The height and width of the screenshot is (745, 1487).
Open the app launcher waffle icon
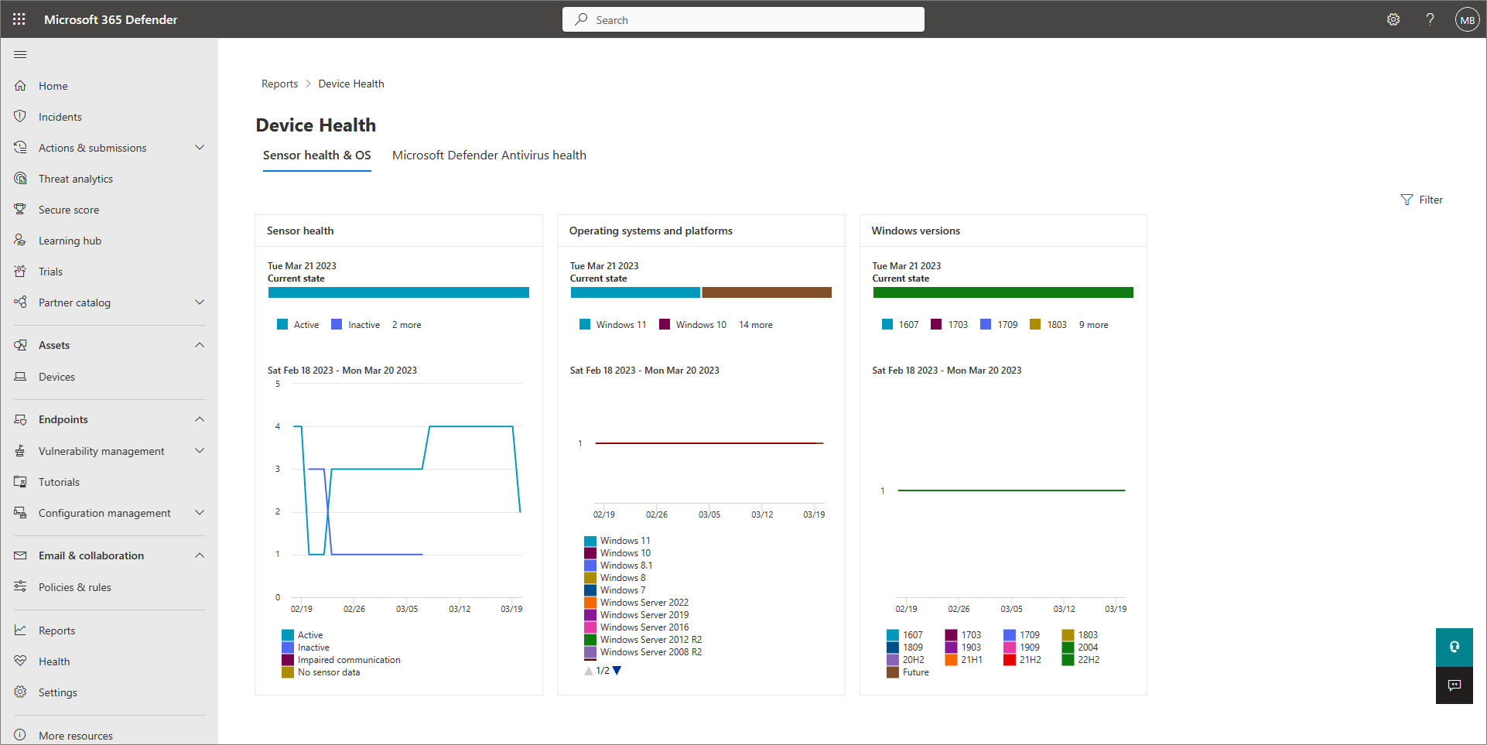(19, 19)
